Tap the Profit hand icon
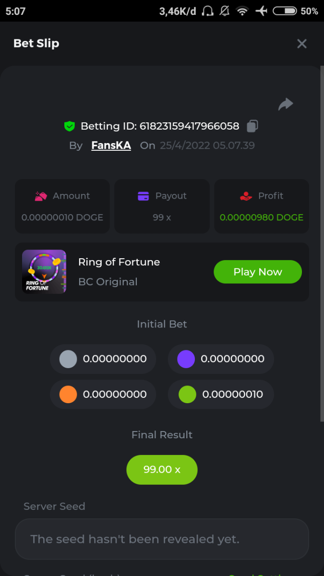Image resolution: width=324 pixels, height=576 pixels. pyautogui.click(x=246, y=196)
